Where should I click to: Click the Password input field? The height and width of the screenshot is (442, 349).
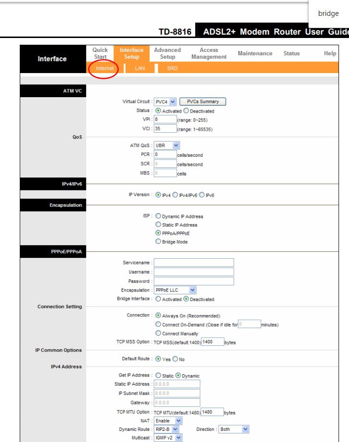click(194, 281)
